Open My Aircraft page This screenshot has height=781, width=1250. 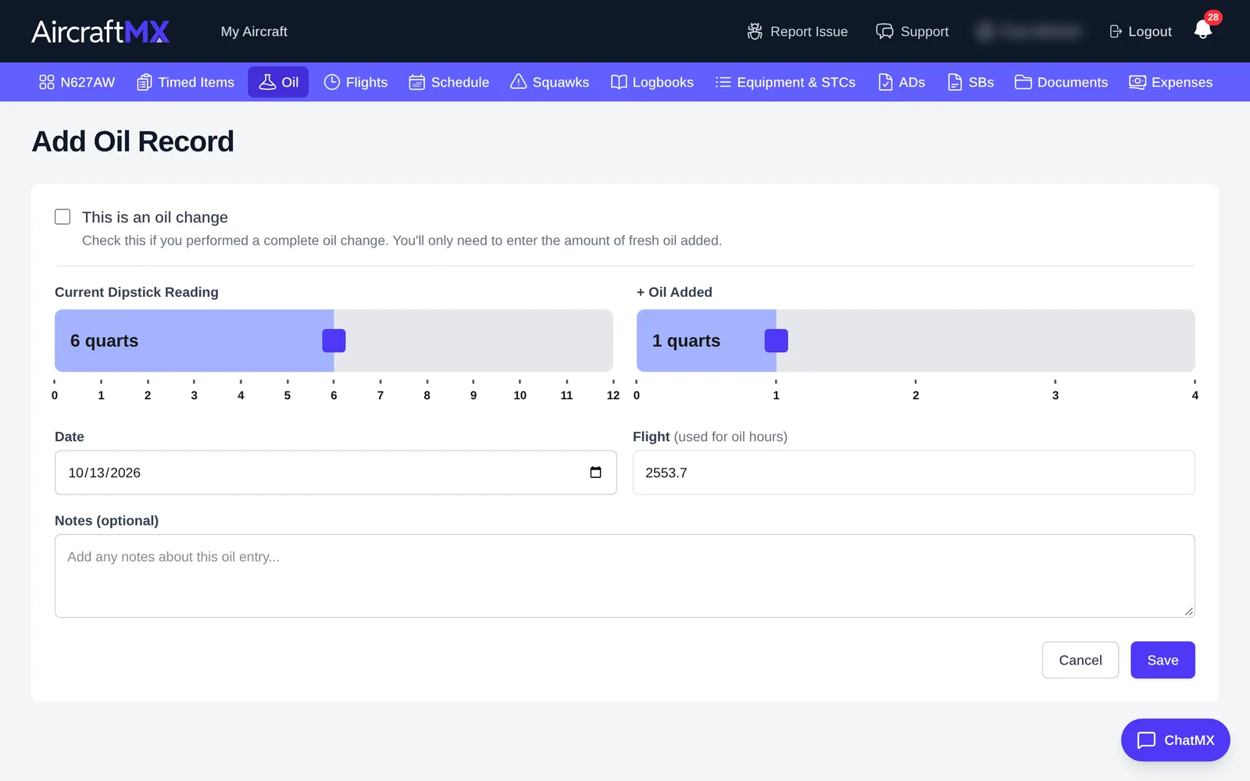(254, 31)
